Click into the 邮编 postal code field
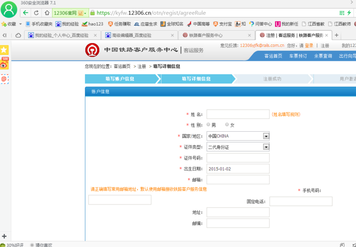This screenshot has height=247, width=356. point(238,223)
